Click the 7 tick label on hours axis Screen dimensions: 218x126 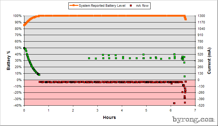pos(195,110)
